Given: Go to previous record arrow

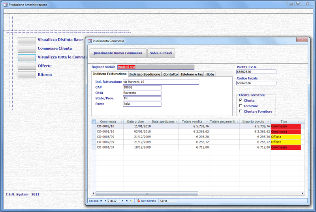Looking at the screenshot, I should tap(105, 201).
